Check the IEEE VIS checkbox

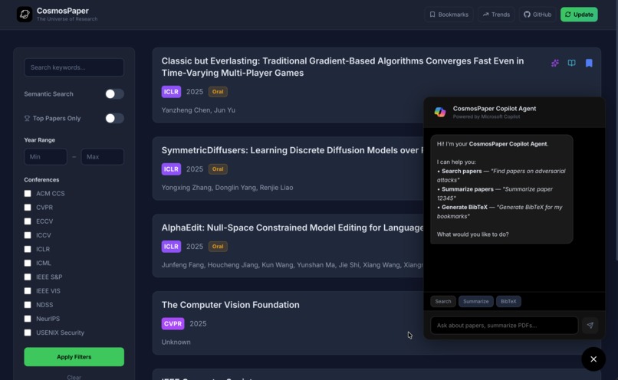pyautogui.click(x=28, y=290)
